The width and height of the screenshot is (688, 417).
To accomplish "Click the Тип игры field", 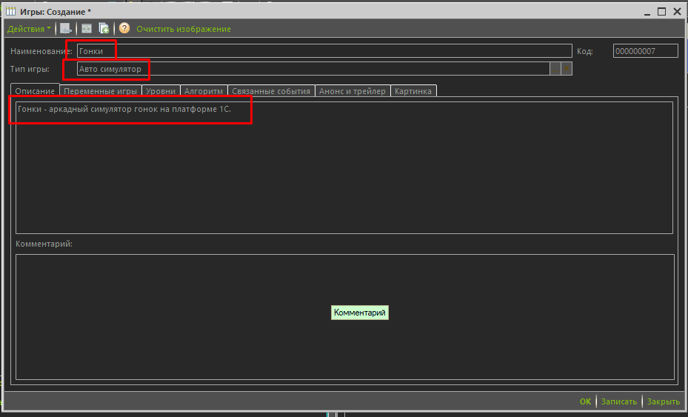I will pos(313,69).
